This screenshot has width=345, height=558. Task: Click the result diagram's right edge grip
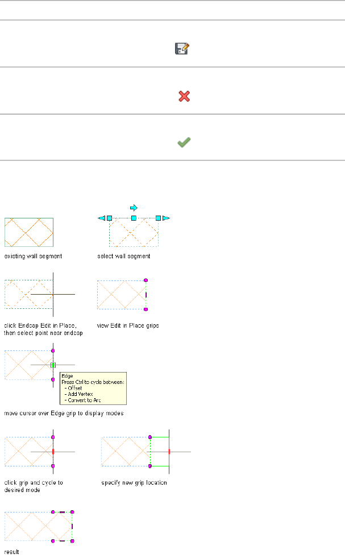pos(72,526)
